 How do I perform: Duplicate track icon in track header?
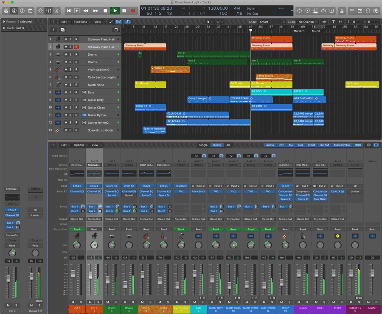pyautogui.click(x=62, y=30)
